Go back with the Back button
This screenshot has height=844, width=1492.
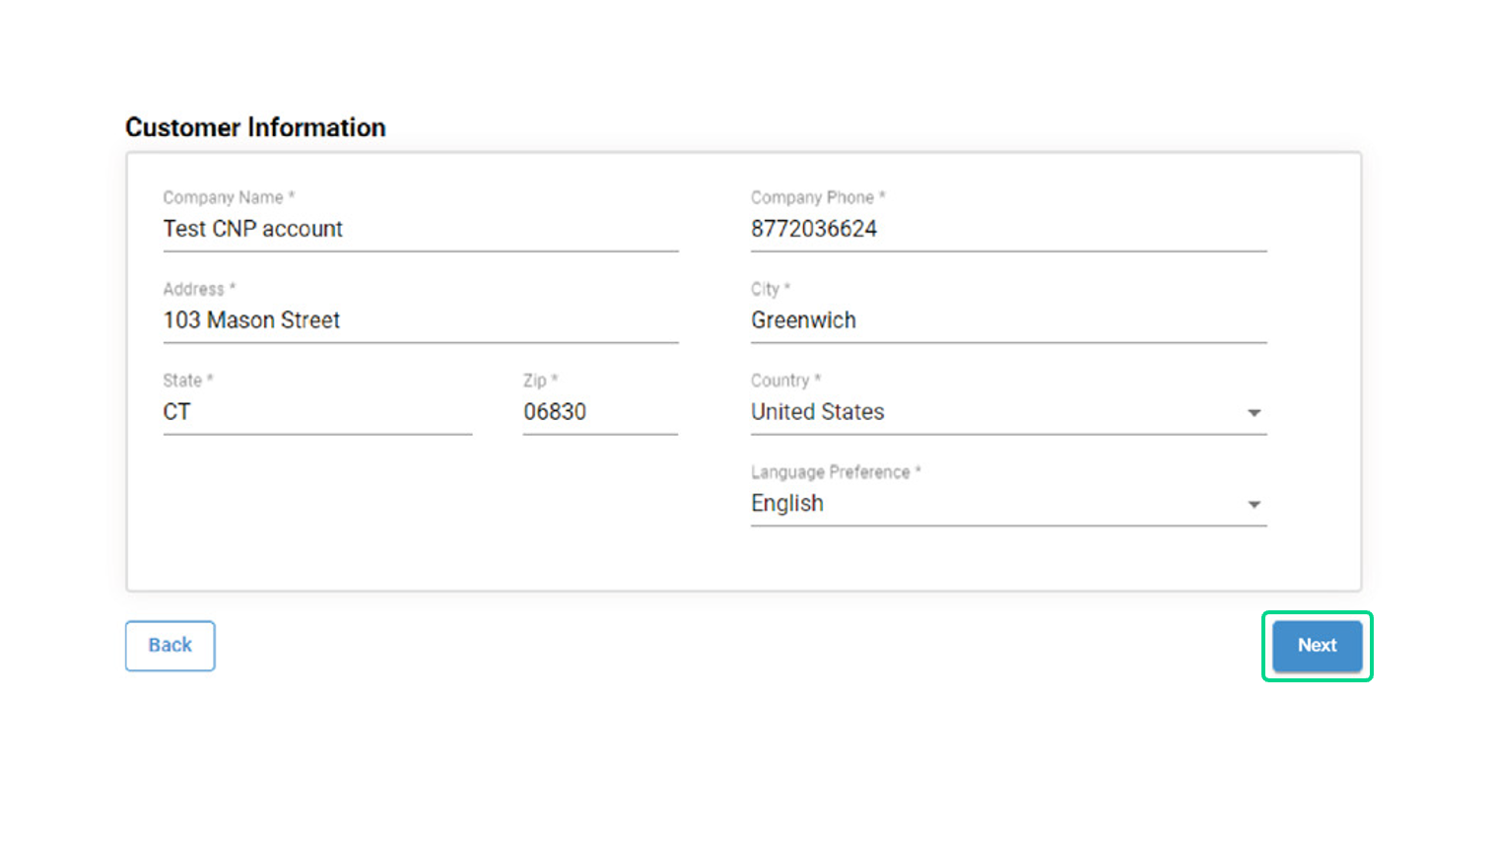[x=170, y=646]
